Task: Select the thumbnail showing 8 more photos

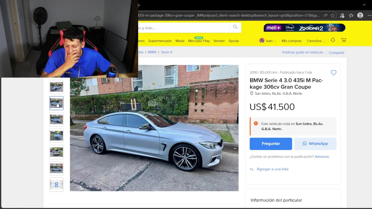Action: [56, 185]
